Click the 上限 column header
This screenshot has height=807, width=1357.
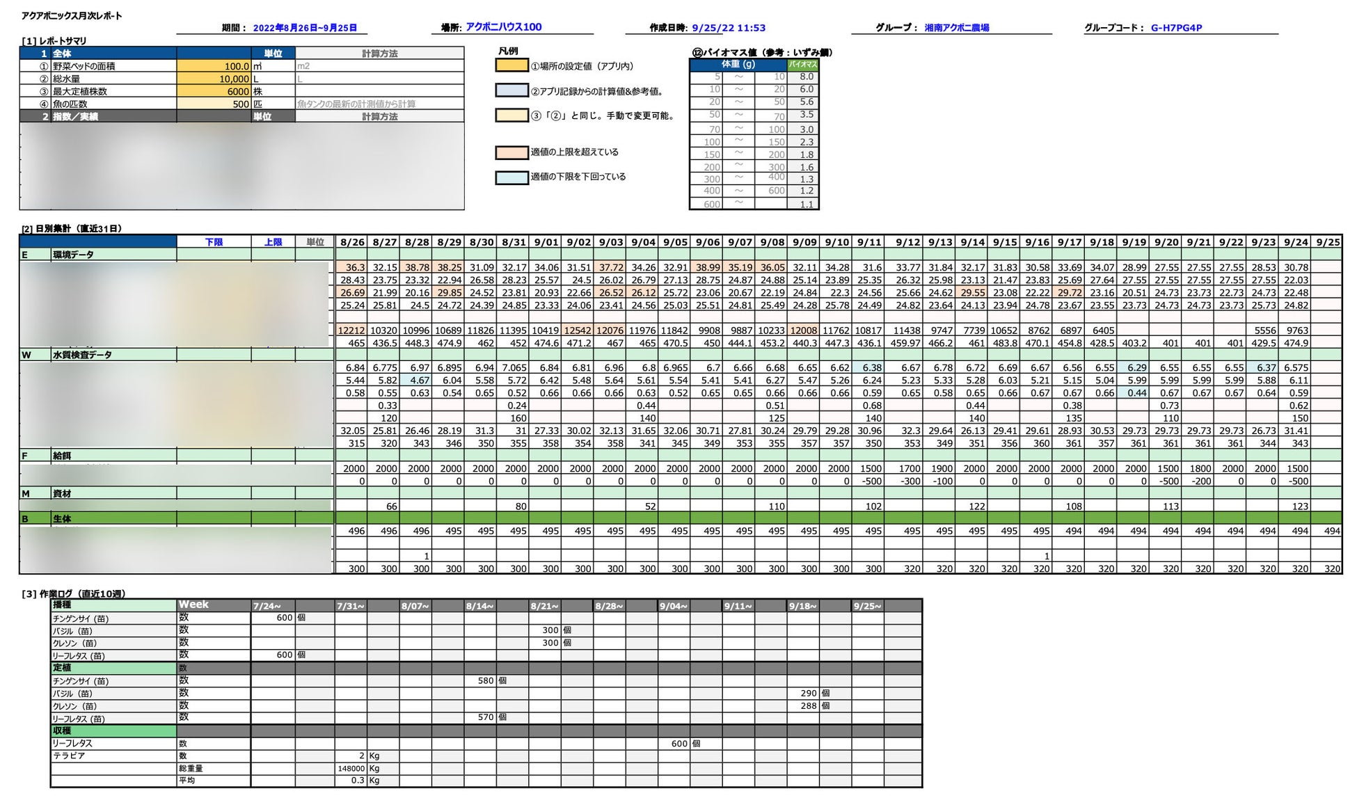273,242
